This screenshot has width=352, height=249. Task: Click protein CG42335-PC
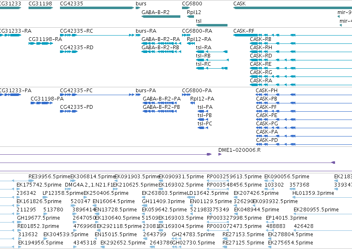(x=97, y=95)
